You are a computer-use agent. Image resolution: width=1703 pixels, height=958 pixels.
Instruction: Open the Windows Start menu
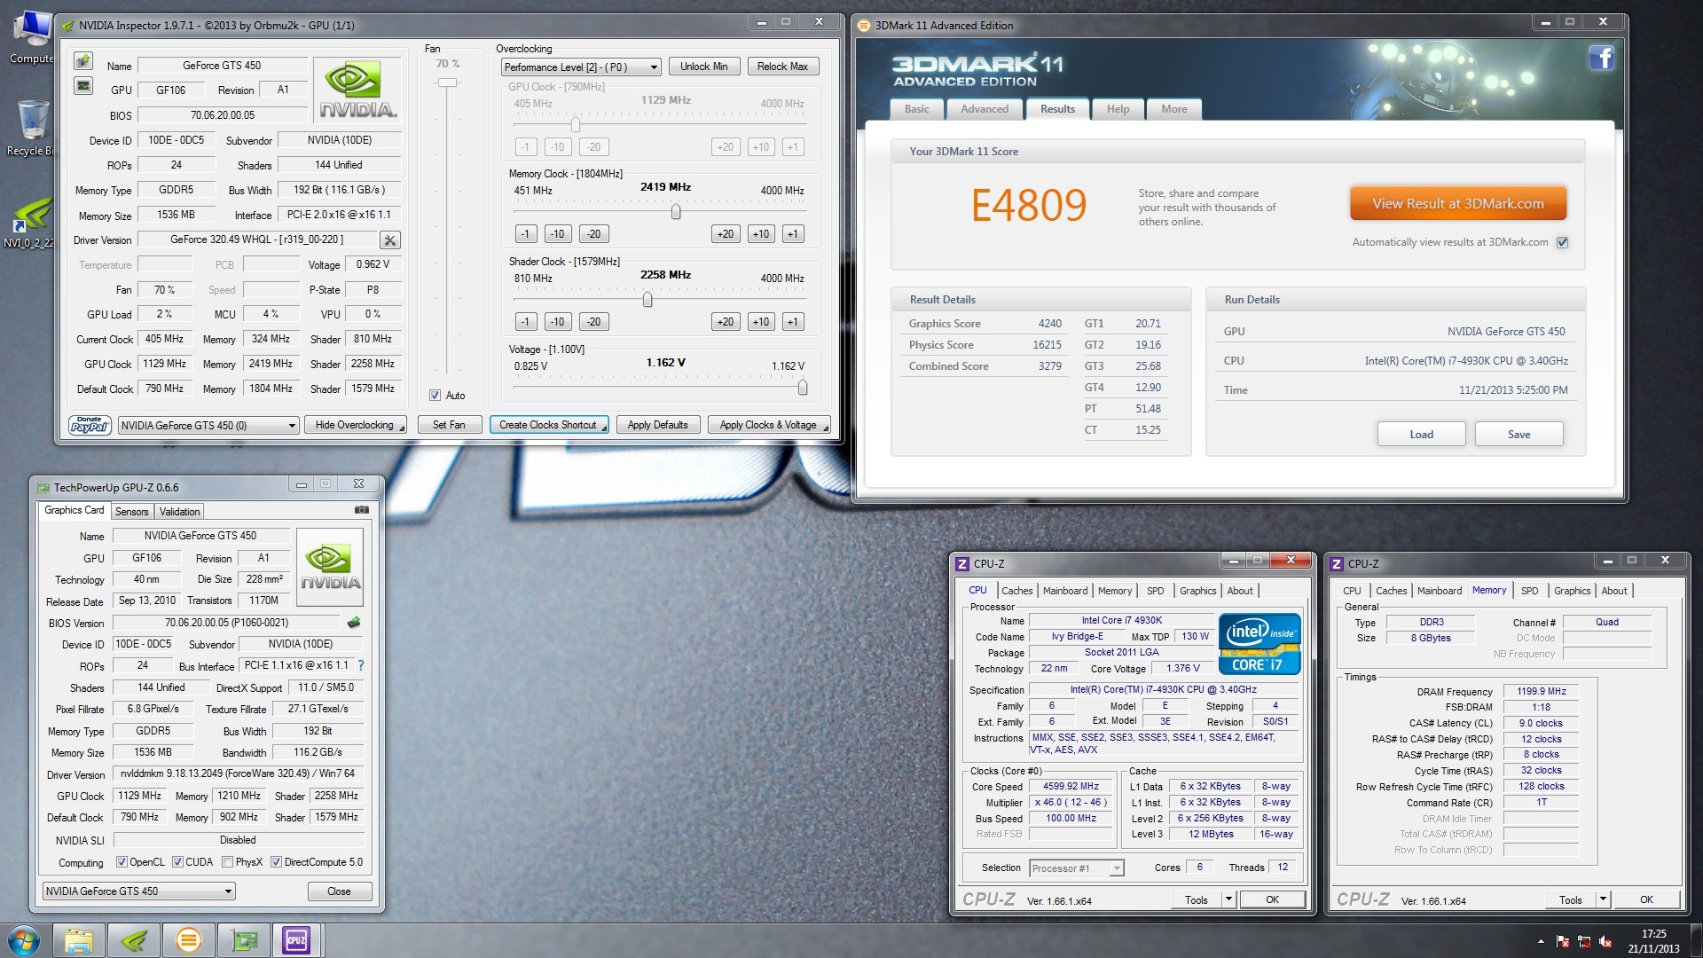click(x=24, y=940)
